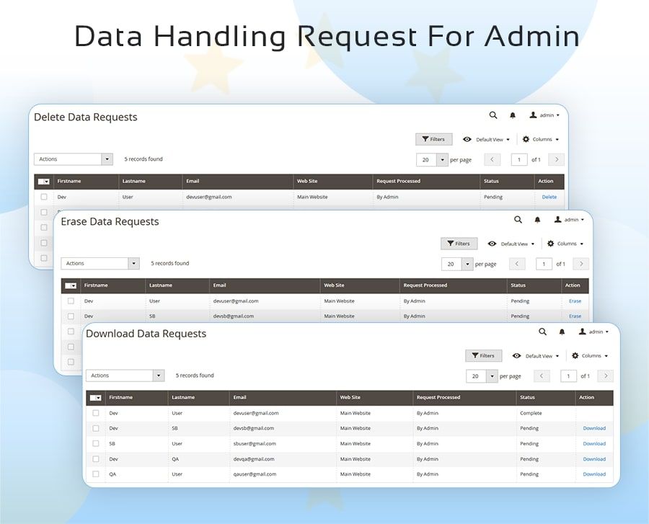Screen dimensions: 649x524
Task: Check devsb@gmail.com row in Download Data Requests
Action: point(96,428)
